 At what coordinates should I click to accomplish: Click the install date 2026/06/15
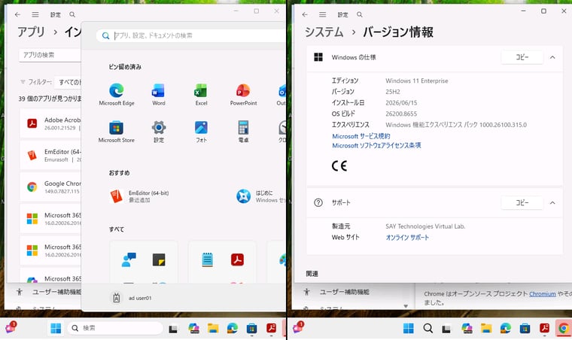401,103
